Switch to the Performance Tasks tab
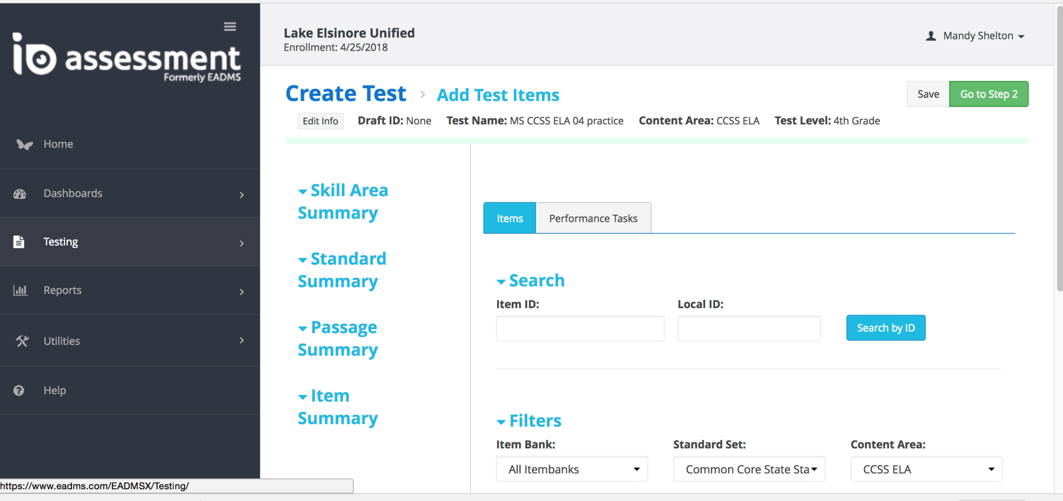This screenshot has height=501, width=1063. 593,219
